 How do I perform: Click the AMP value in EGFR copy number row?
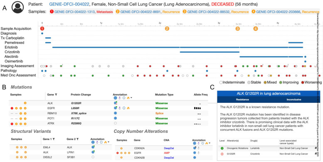tap(167, 153)
